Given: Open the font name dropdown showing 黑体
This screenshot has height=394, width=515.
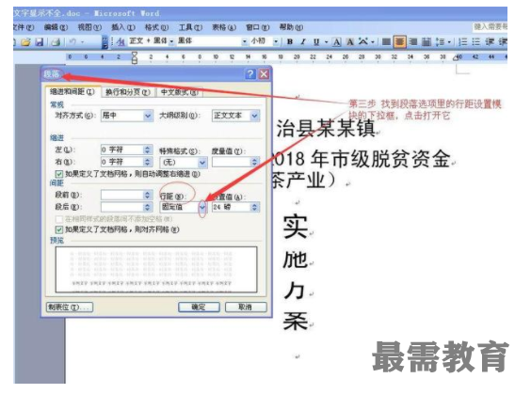Looking at the screenshot, I should pos(212,41).
